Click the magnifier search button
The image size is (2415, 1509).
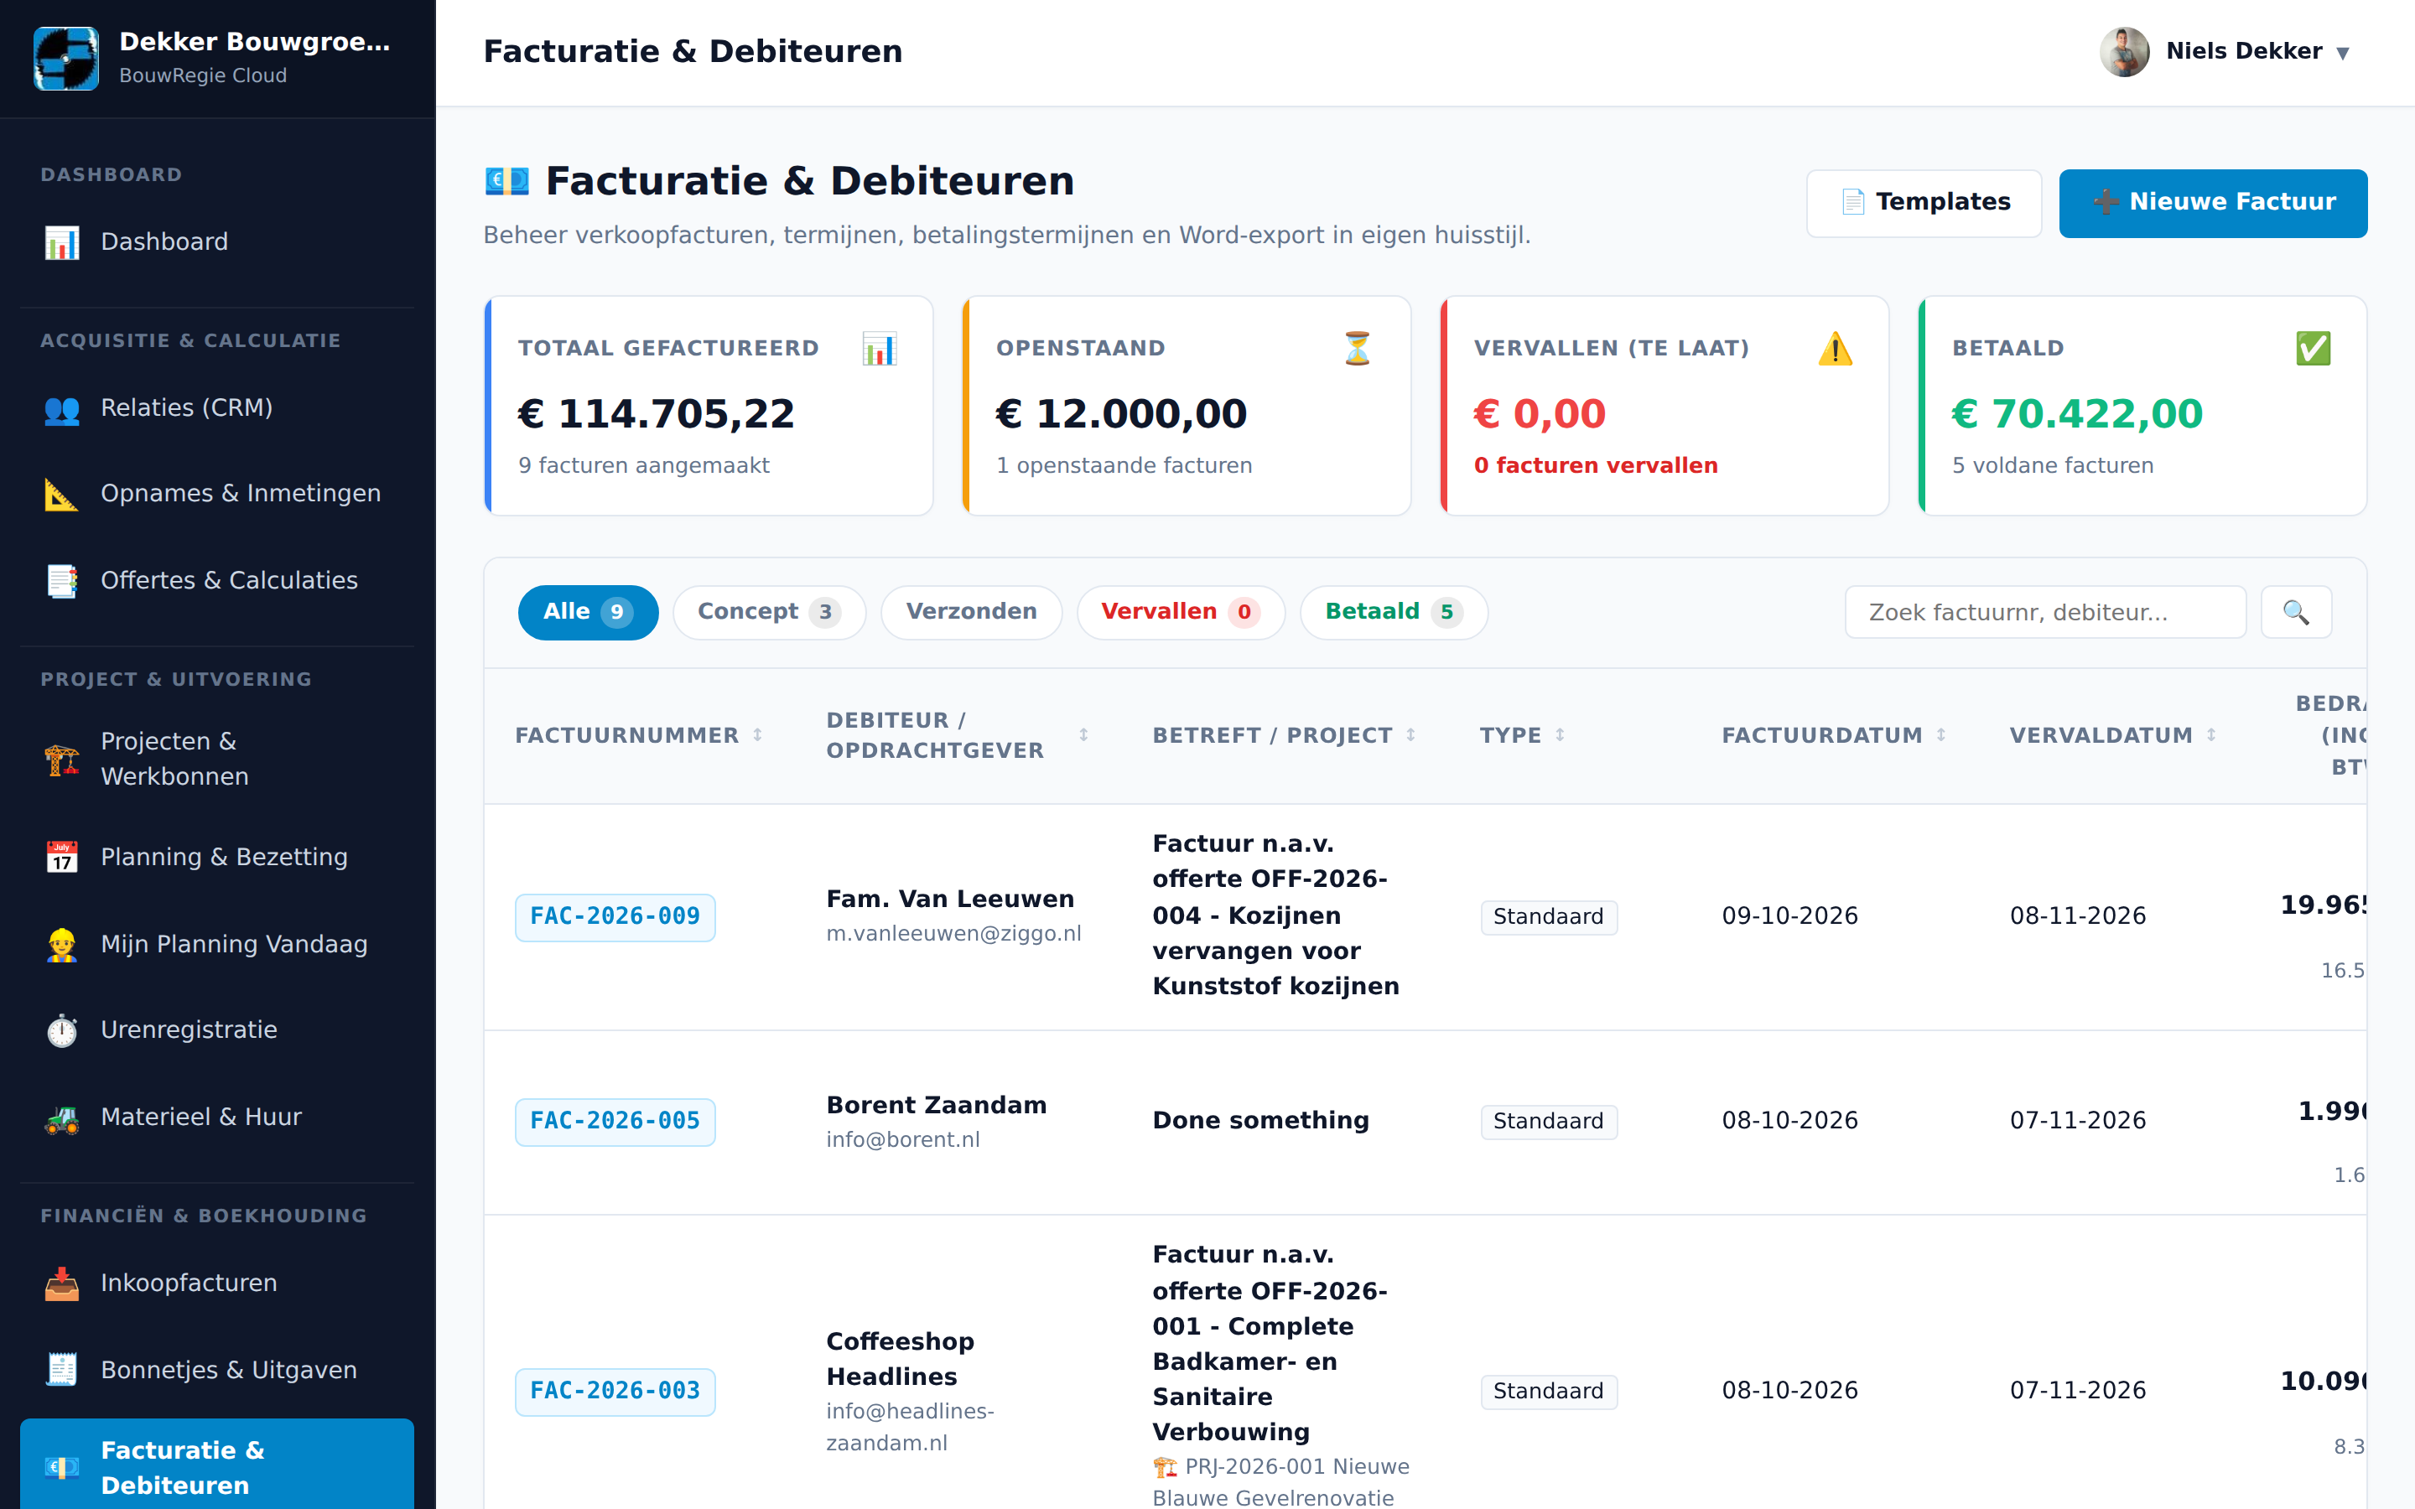(2295, 612)
